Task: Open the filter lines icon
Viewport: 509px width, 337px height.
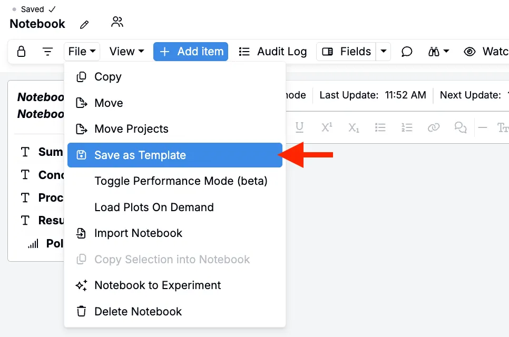Action: point(48,52)
